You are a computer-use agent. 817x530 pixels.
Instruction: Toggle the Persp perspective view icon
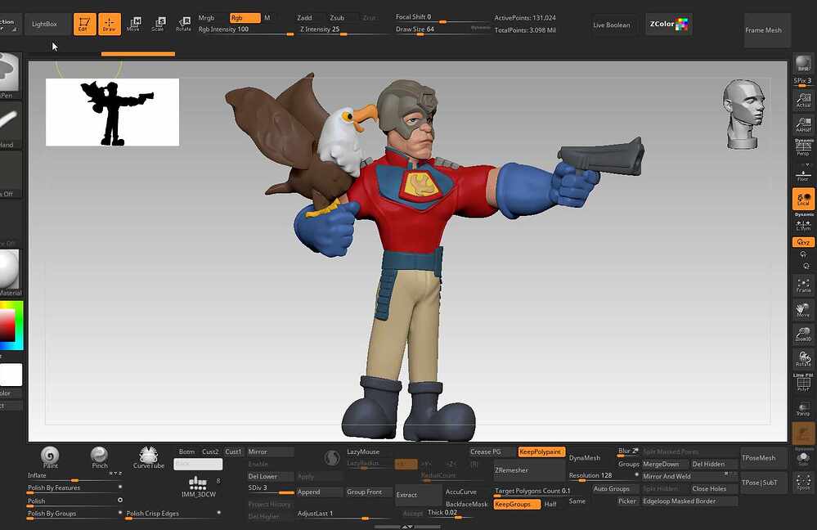[803, 147]
